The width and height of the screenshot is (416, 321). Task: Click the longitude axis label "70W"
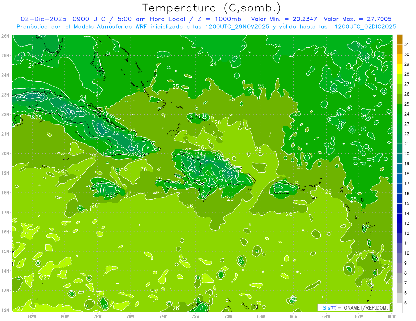tap(228, 316)
